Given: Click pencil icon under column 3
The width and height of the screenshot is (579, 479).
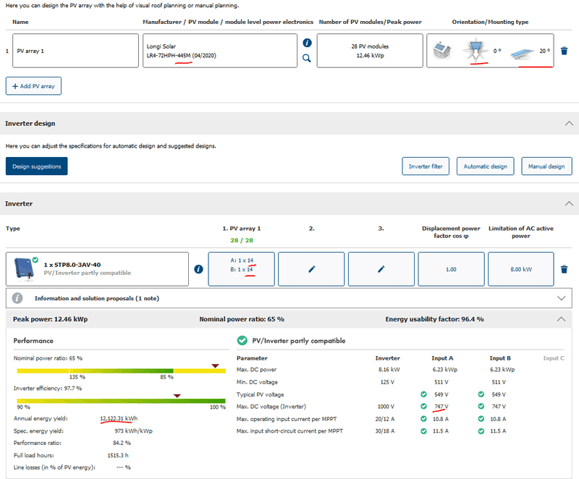Looking at the screenshot, I should click(x=381, y=269).
